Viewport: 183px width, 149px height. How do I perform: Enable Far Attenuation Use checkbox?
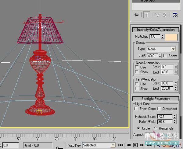pos(137,84)
